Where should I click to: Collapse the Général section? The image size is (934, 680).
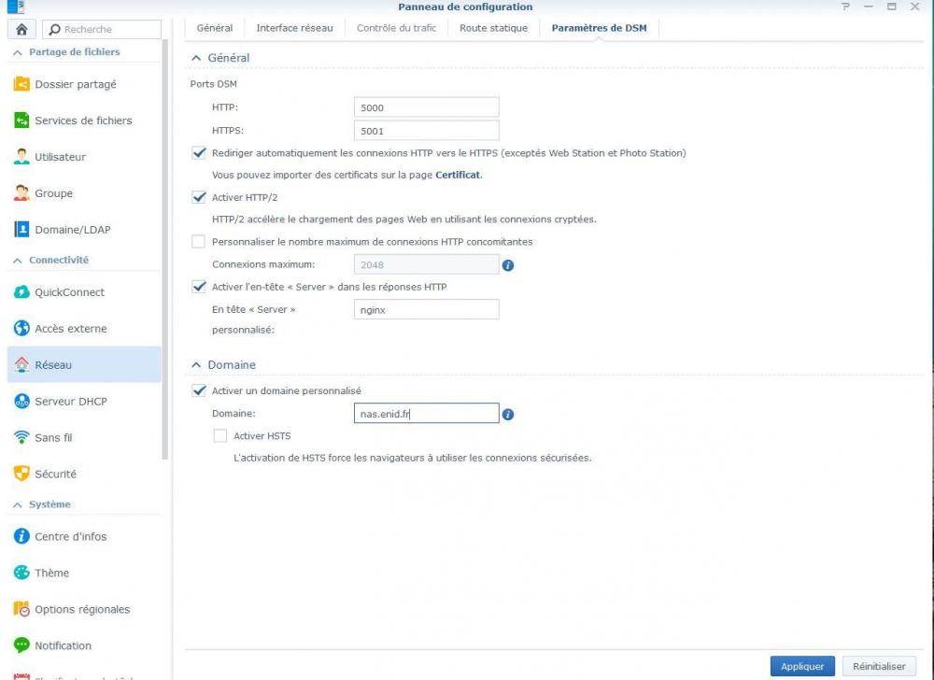[x=196, y=58]
